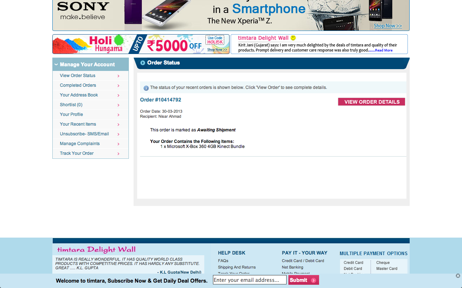Open Order #10414792 link
Image resolution: width=462 pixels, height=288 pixels.
[x=161, y=100]
